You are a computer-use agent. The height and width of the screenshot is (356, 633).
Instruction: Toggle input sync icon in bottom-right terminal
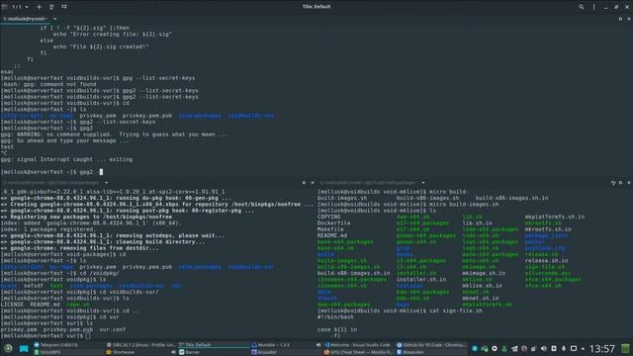point(613,183)
